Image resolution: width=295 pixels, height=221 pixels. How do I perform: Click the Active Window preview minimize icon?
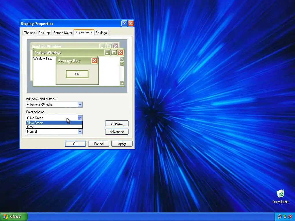(107, 52)
